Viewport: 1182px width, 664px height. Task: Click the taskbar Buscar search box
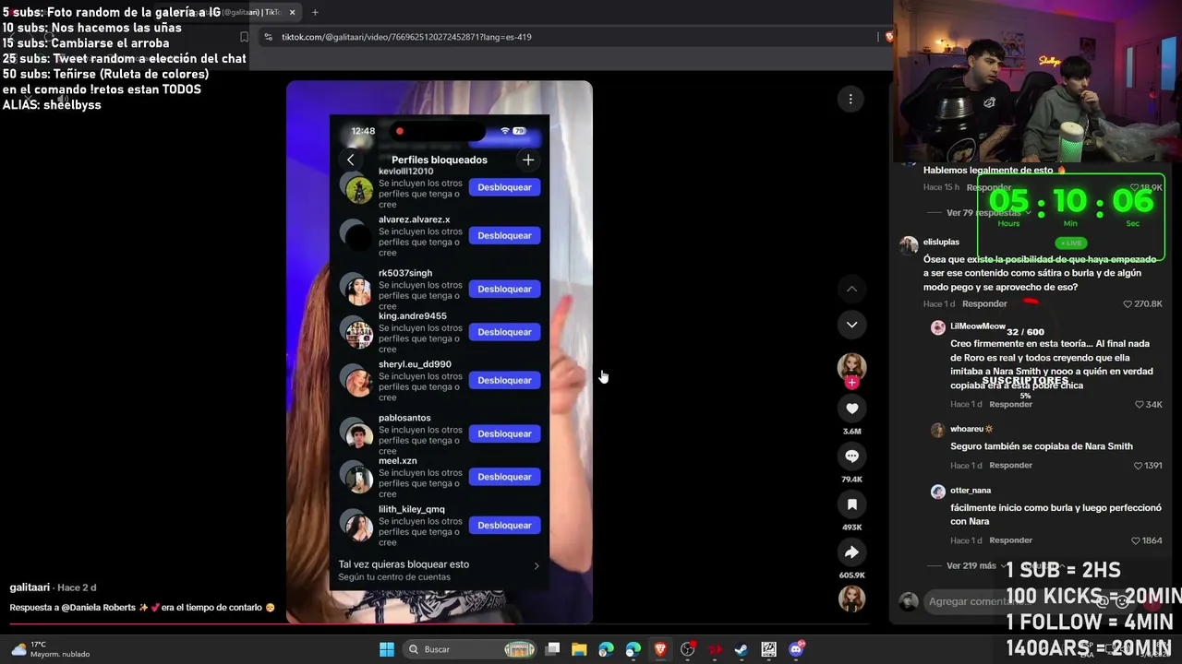471,649
